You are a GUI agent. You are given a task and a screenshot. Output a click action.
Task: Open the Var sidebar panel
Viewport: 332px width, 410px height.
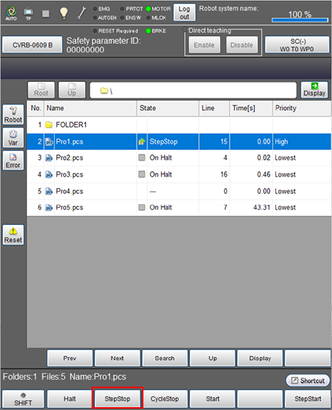coord(13,138)
